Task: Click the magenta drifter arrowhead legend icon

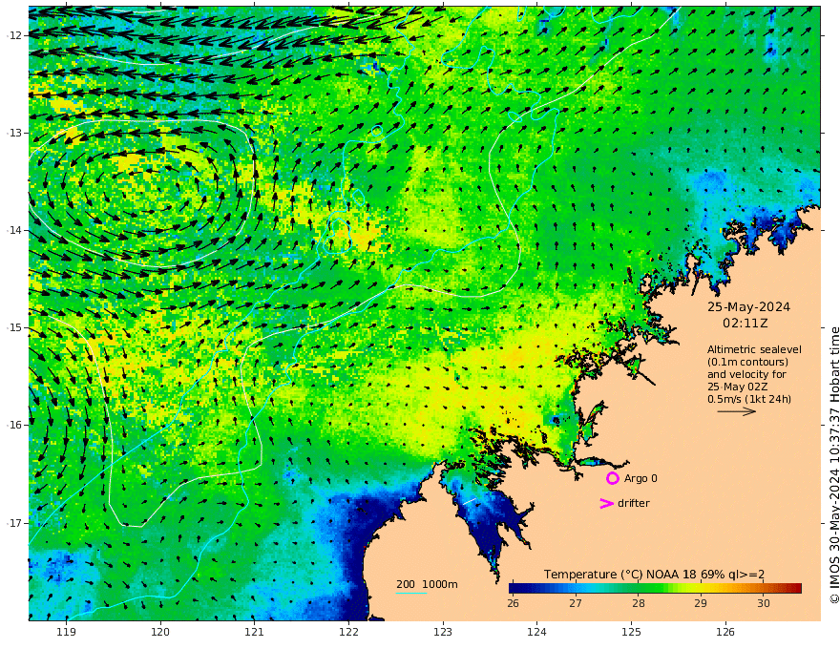Action: 606,503
